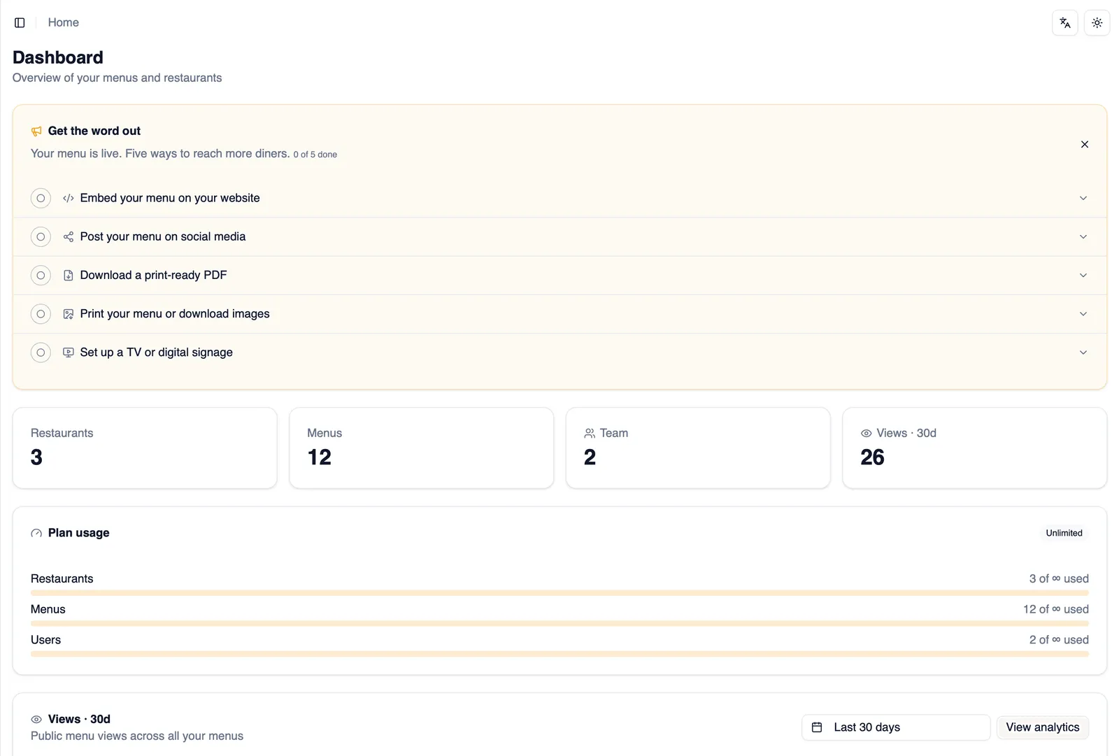Open the Team stat card showing 2
This screenshot has width=1119, height=756.
coord(698,448)
